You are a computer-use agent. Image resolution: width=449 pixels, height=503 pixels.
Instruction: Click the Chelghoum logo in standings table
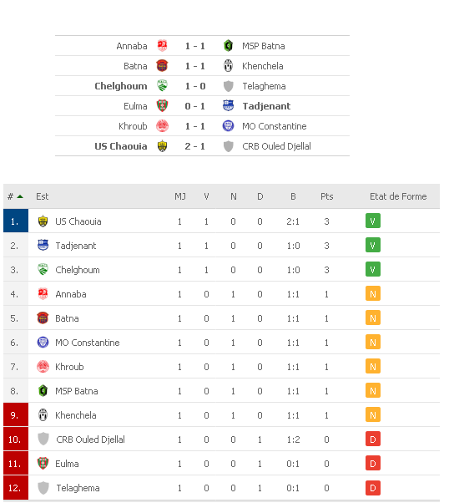click(43, 270)
